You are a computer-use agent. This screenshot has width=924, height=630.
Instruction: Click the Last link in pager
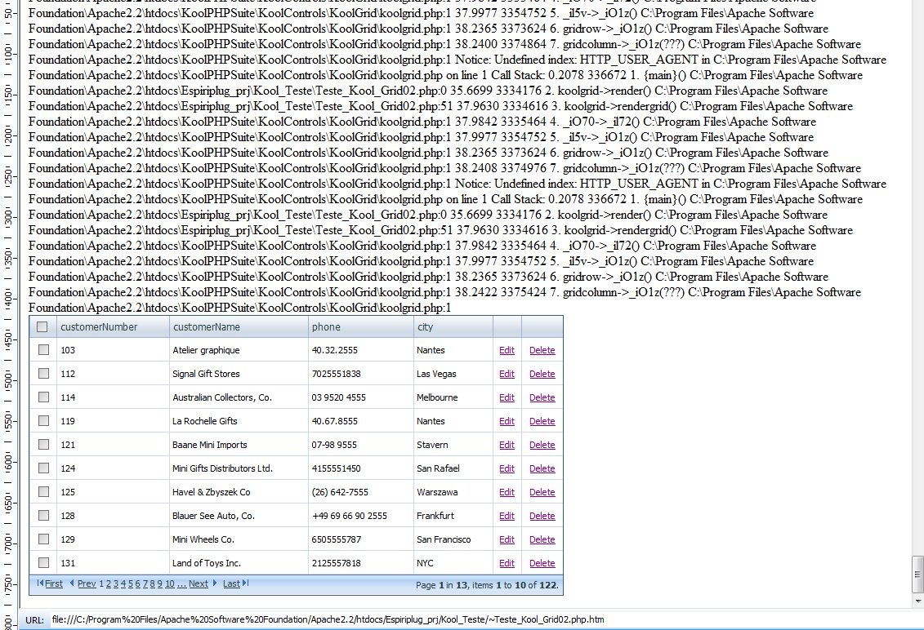[x=231, y=583]
